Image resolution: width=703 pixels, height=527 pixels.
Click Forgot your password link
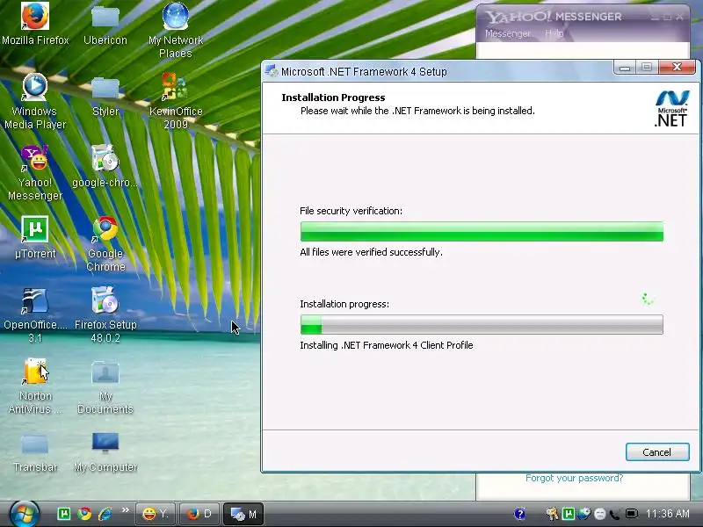coord(575,478)
